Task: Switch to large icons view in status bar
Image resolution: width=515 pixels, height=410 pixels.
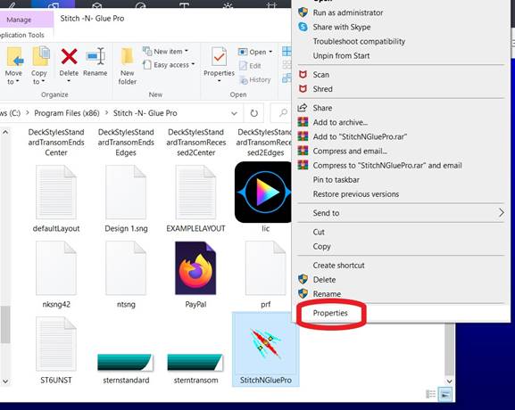Action: click(445, 394)
